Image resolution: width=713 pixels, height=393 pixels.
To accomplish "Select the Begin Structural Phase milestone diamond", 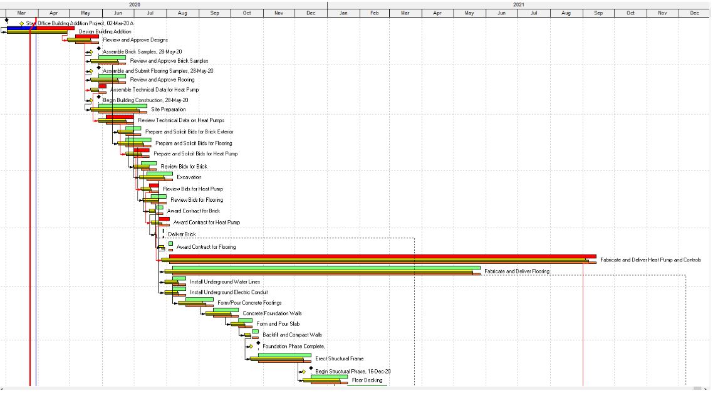I will 304,372.
